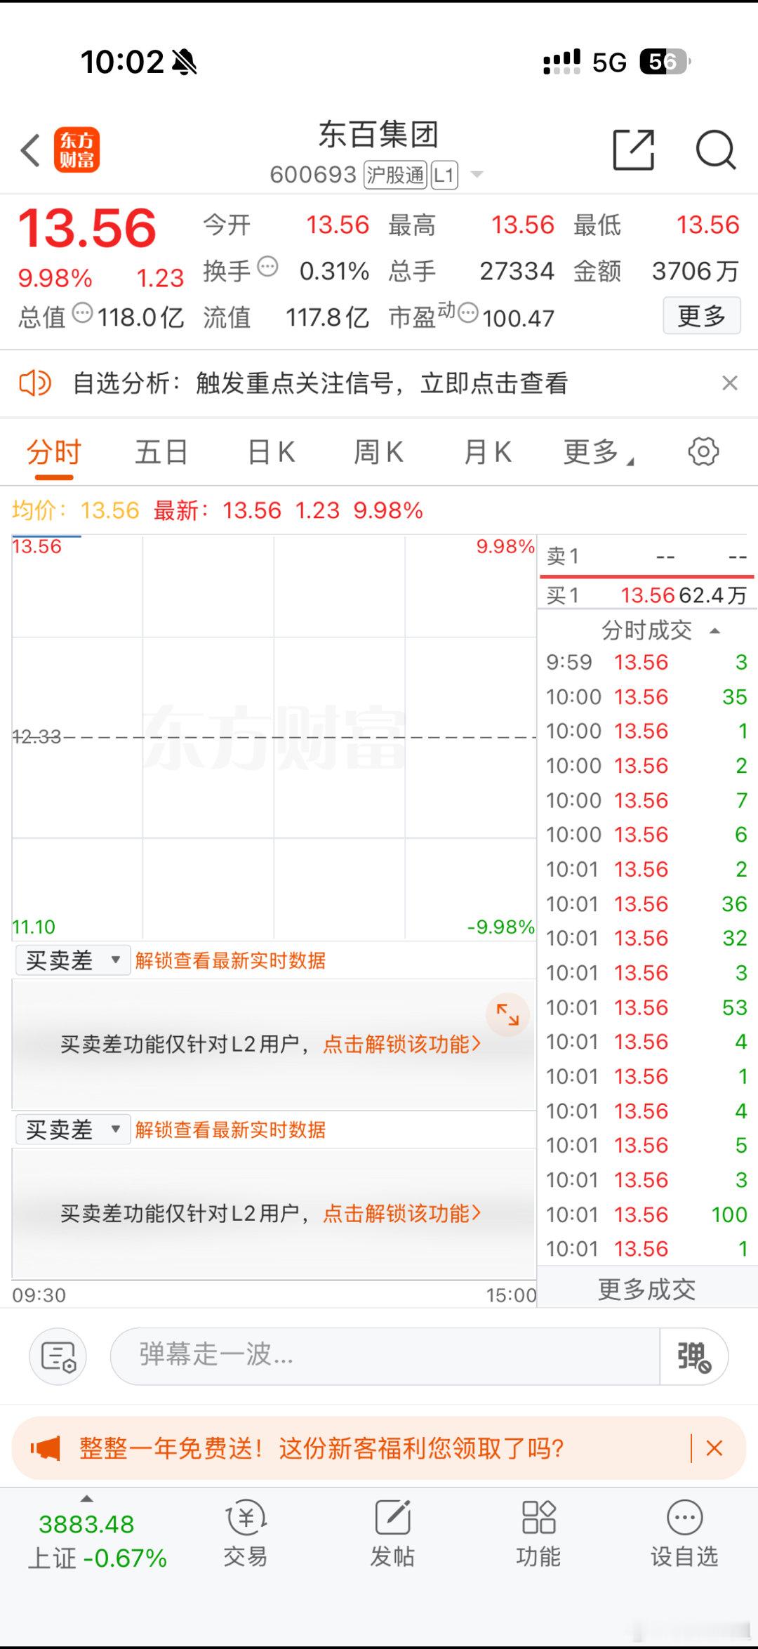Tap the trade row with volume 100

tap(646, 1214)
